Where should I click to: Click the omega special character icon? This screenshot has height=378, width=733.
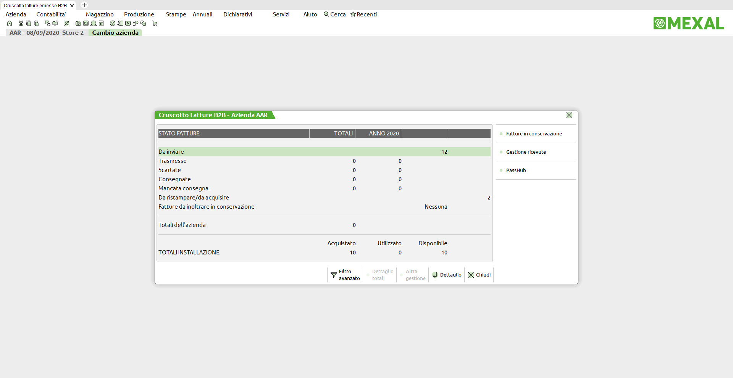pyautogui.click(x=94, y=24)
